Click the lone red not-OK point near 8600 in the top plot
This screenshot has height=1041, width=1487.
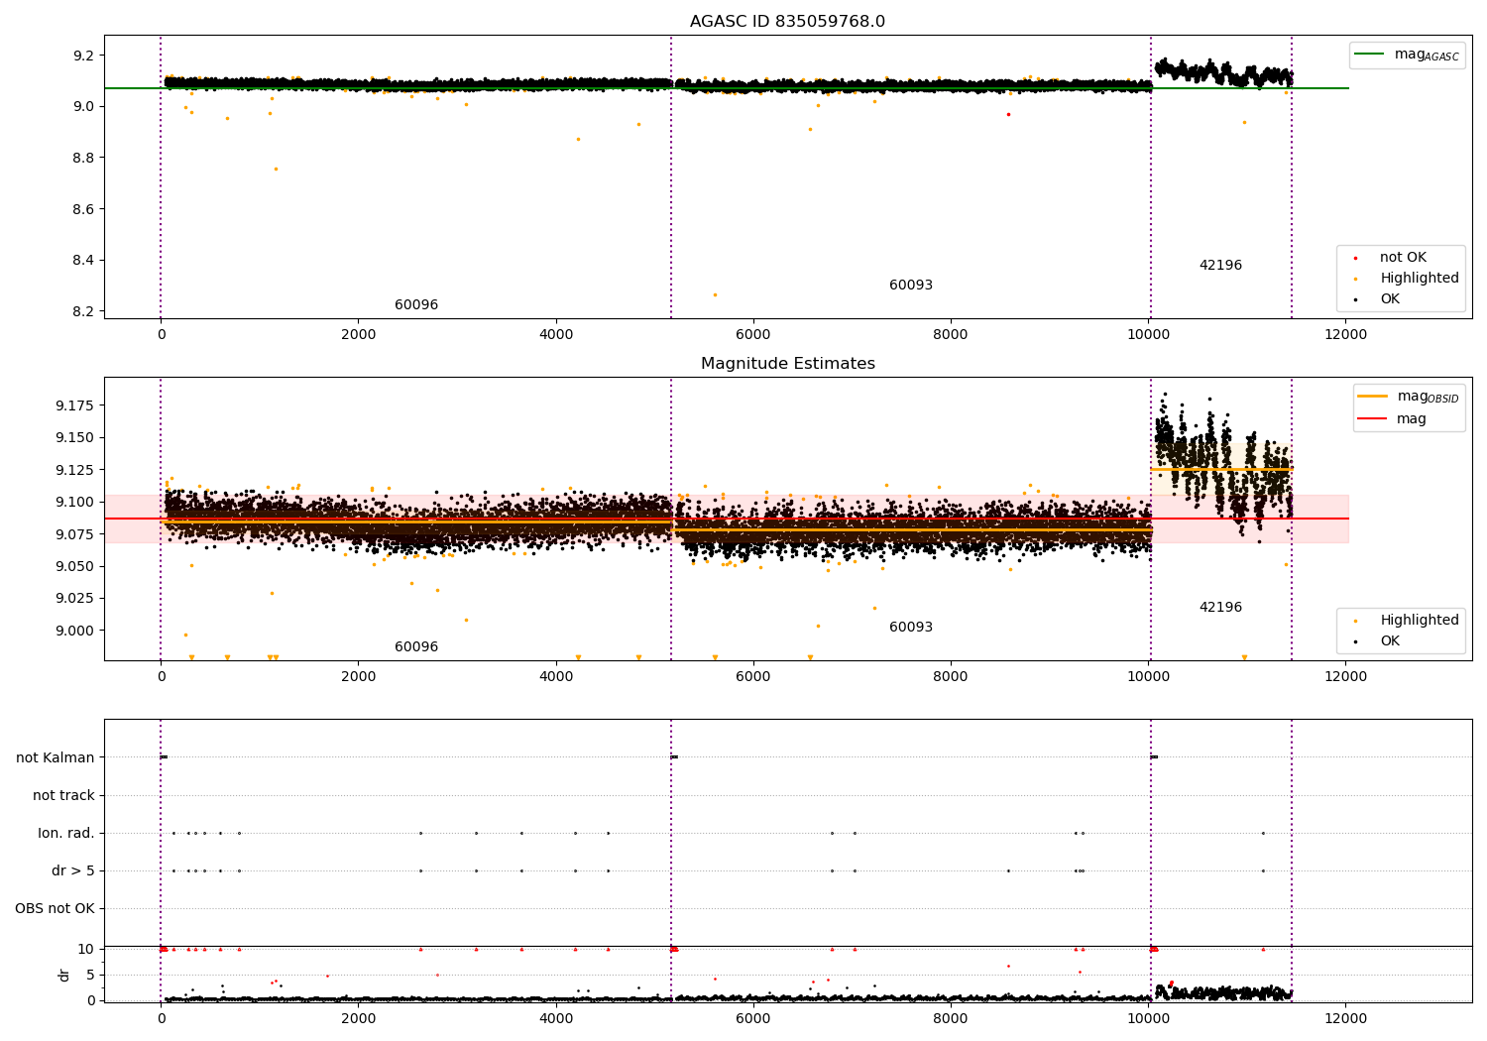pos(1008,114)
